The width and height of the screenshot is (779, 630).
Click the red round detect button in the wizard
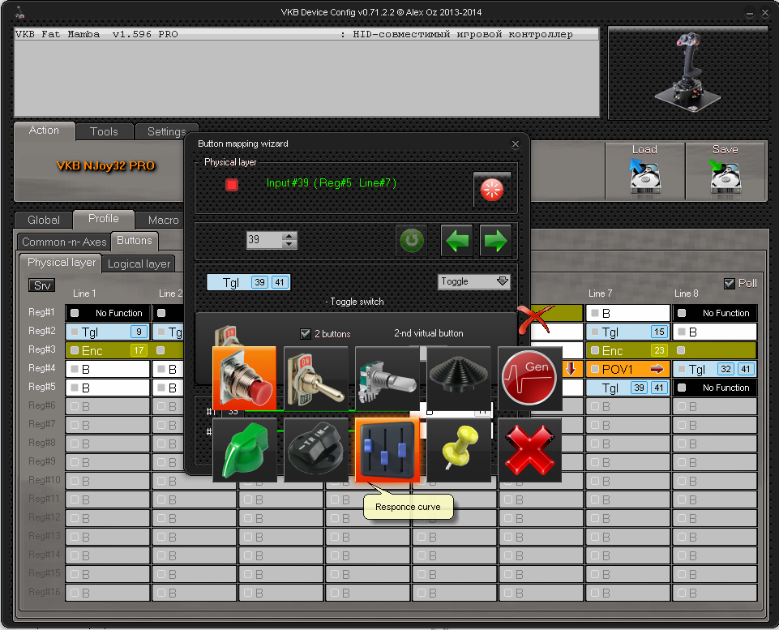[x=492, y=189]
